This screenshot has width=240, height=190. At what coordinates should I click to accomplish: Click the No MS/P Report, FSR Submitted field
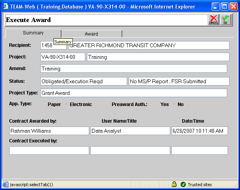(179, 81)
